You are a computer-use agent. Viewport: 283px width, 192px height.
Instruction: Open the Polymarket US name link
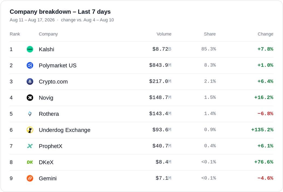coord(58,65)
